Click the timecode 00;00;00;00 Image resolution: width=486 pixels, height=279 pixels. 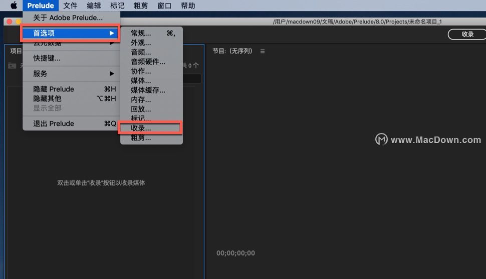point(235,253)
